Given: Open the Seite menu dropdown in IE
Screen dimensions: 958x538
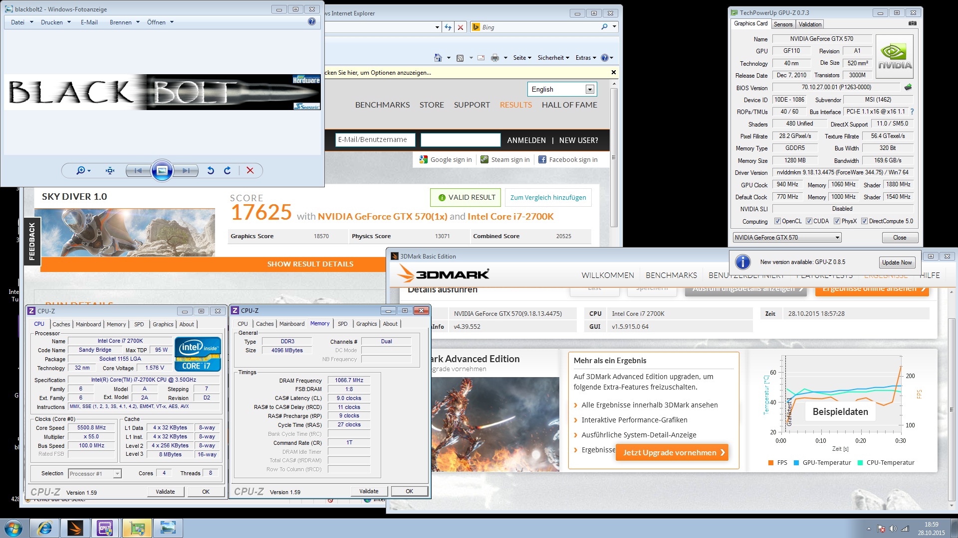Looking at the screenshot, I should (x=522, y=58).
